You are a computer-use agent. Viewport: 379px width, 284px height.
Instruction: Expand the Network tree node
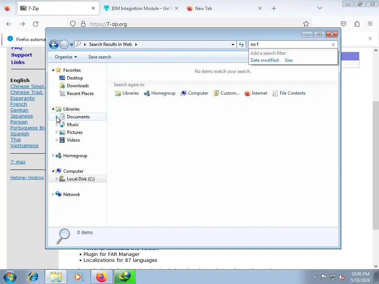(53, 195)
